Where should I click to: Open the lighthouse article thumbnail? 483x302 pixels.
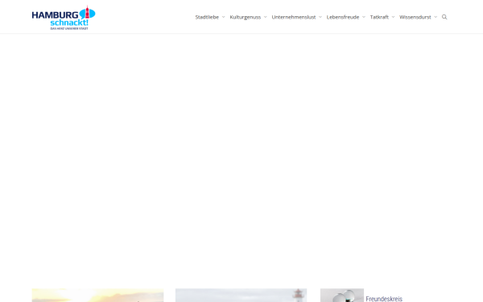click(242, 296)
